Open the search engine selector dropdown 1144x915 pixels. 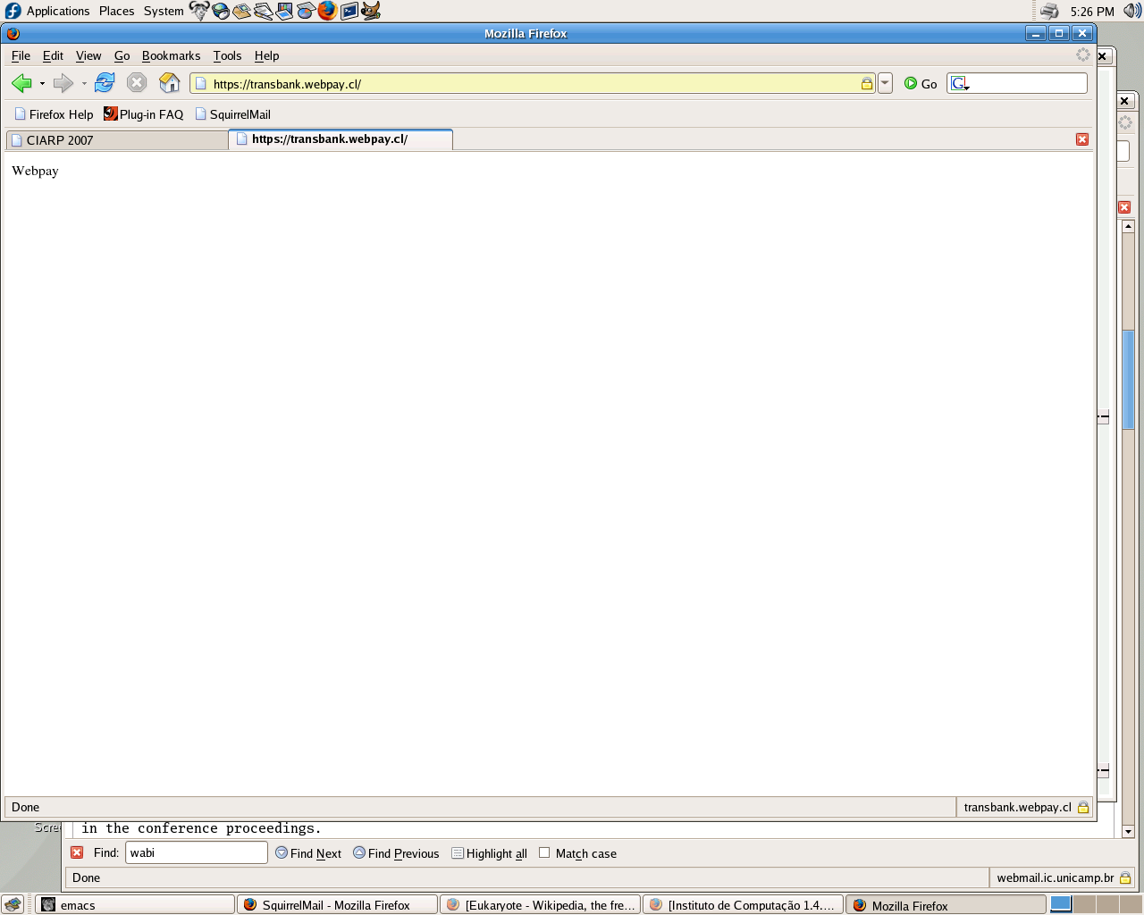(x=960, y=84)
